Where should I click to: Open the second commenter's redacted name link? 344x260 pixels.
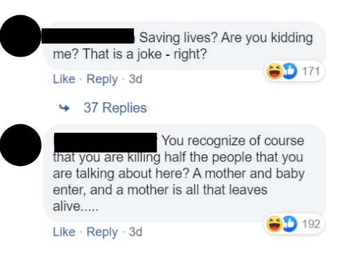pyautogui.click(x=105, y=142)
